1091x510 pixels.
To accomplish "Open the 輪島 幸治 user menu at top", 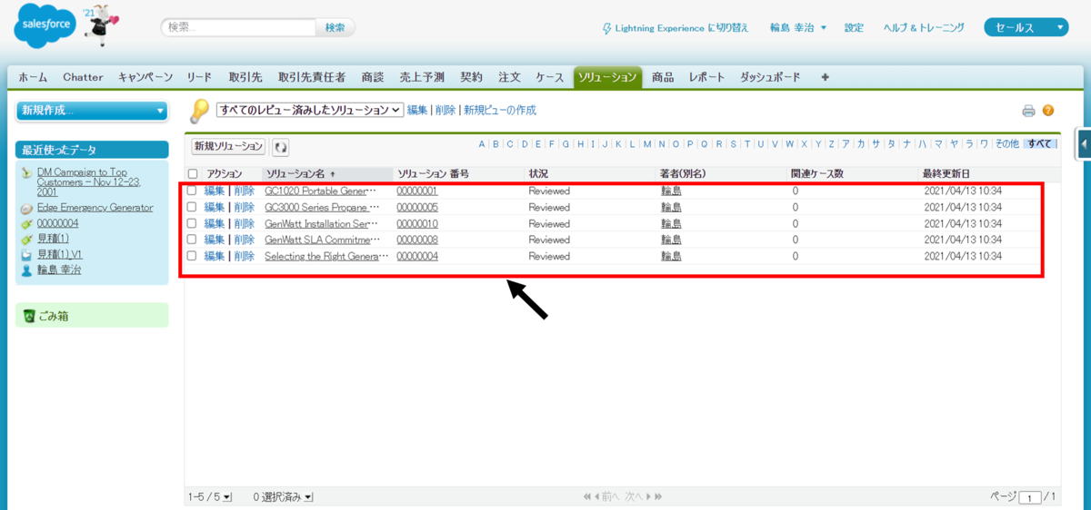I will click(798, 28).
